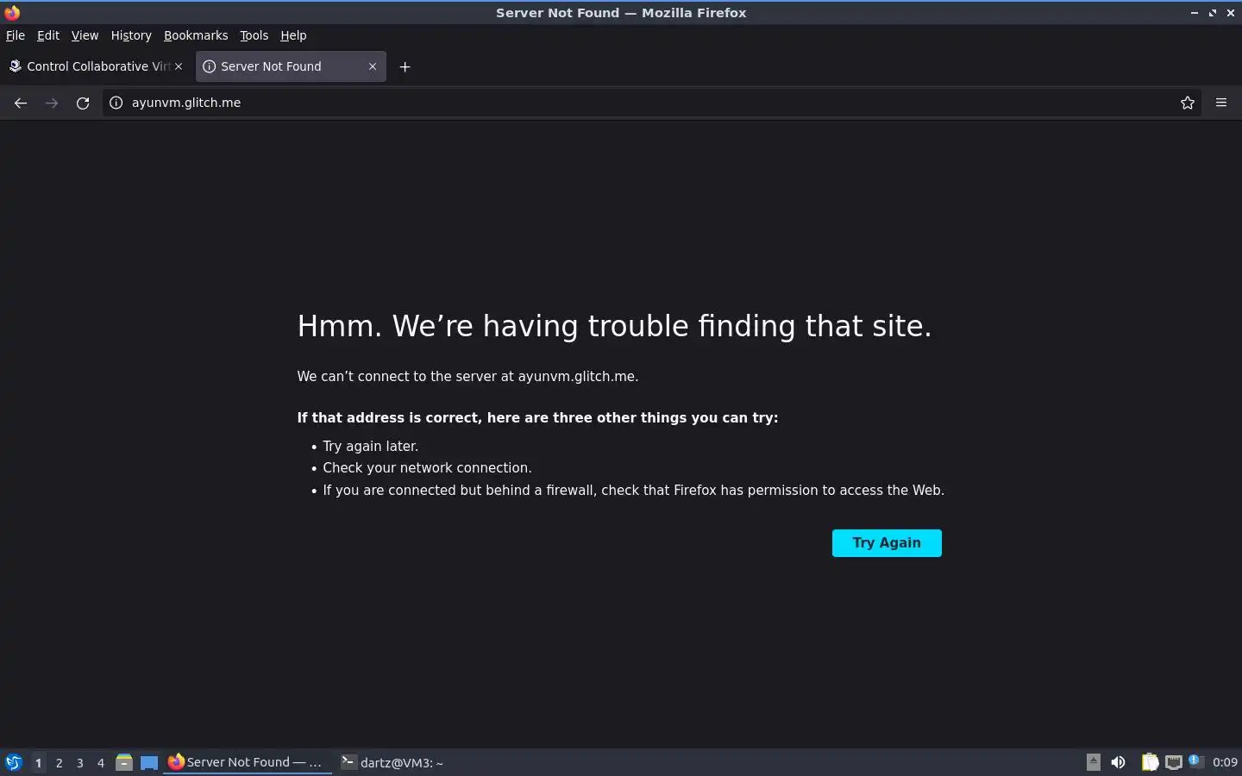The image size is (1242, 776).
Task: Click the text 'Try again later.'
Action: coord(370,447)
